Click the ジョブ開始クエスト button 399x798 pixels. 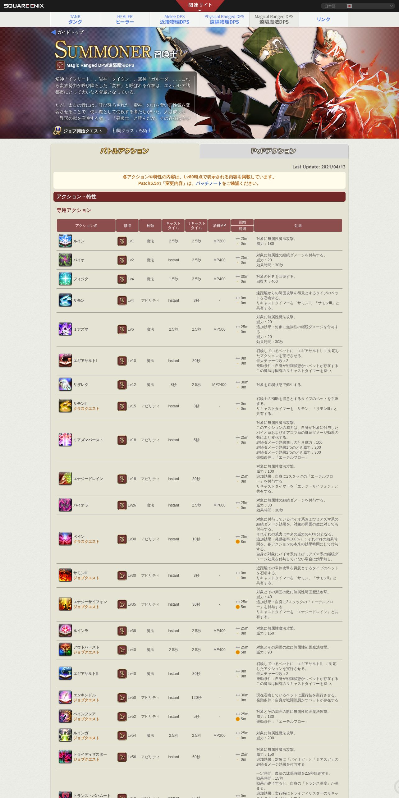80,131
